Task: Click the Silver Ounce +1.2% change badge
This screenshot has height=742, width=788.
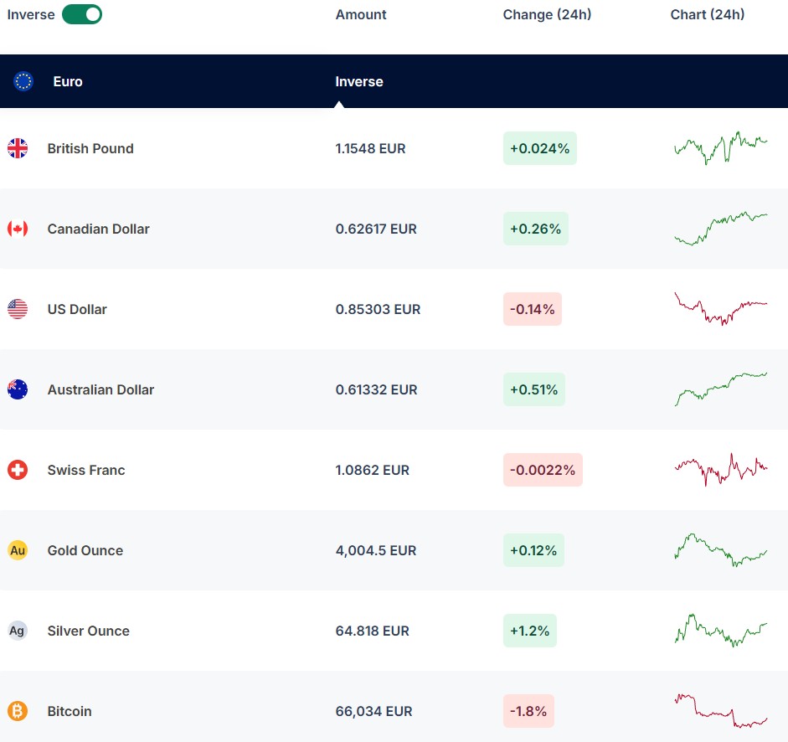Action: (x=529, y=631)
